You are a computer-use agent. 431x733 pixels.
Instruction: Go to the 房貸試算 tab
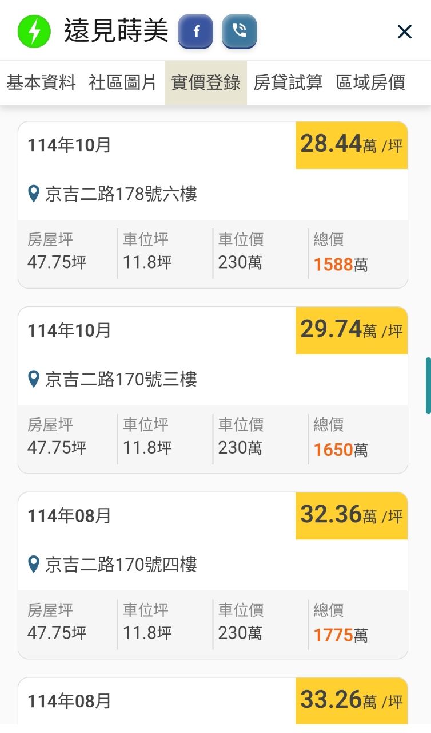pos(288,82)
